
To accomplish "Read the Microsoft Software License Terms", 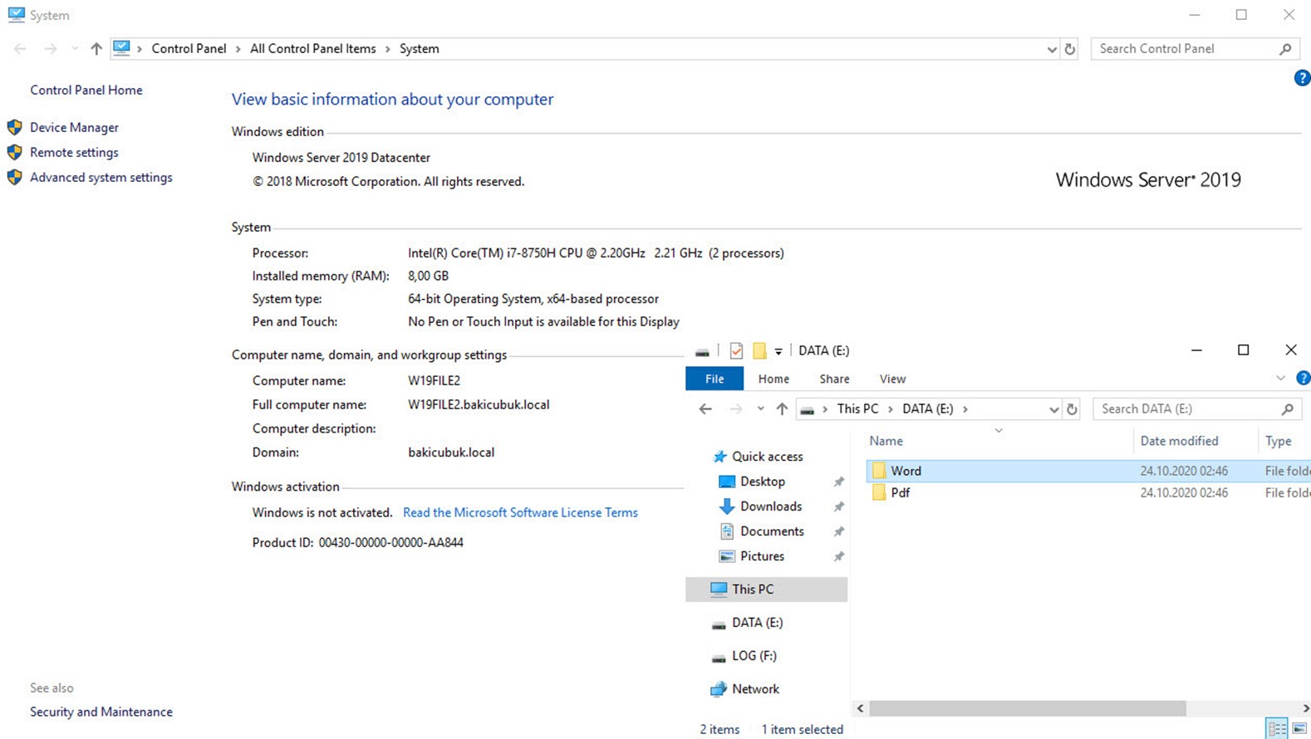I will (520, 512).
